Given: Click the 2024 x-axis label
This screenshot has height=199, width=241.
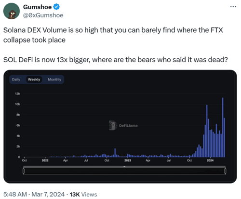Looking at the screenshot, I should pos(210,160).
